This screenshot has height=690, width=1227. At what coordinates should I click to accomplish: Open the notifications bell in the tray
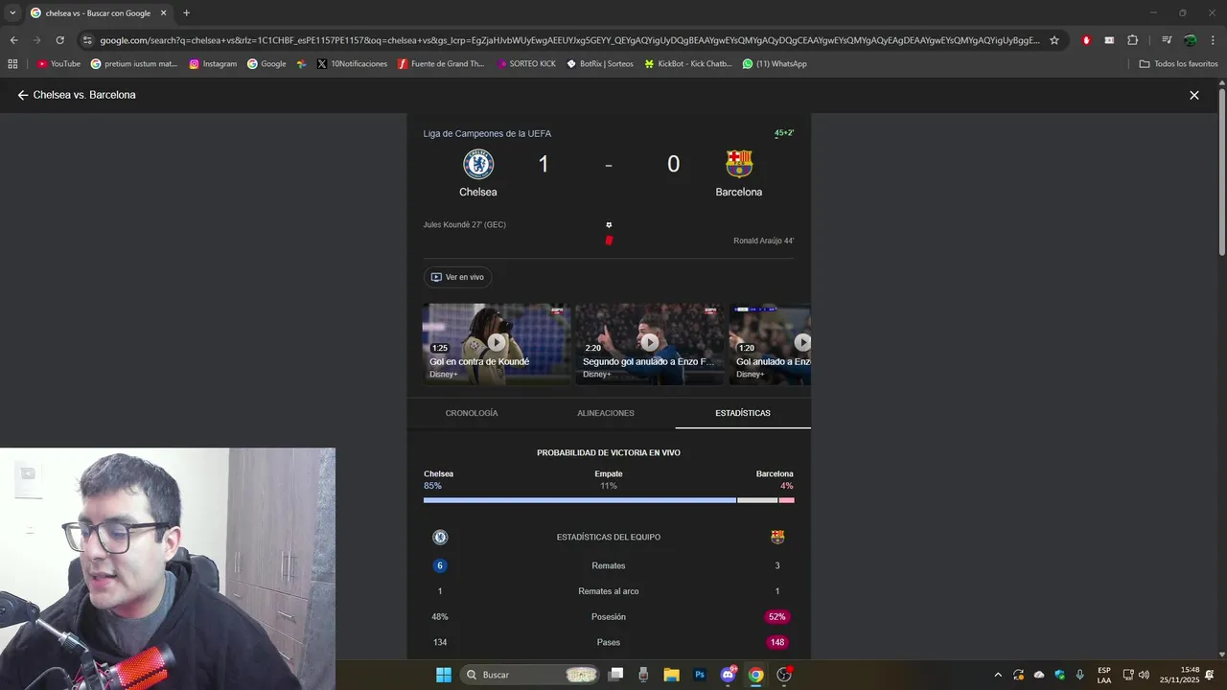[1210, 675]
